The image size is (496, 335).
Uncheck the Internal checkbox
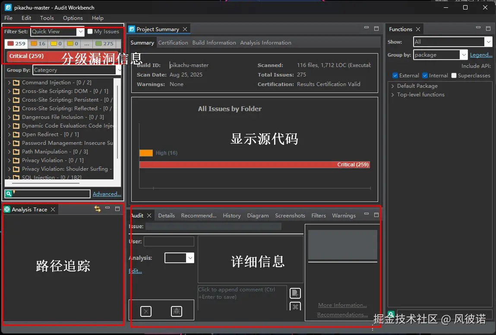pos(425,75)
